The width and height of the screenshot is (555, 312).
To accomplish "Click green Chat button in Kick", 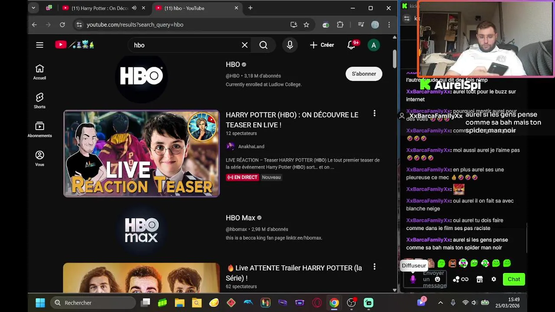I will [514, 279].
